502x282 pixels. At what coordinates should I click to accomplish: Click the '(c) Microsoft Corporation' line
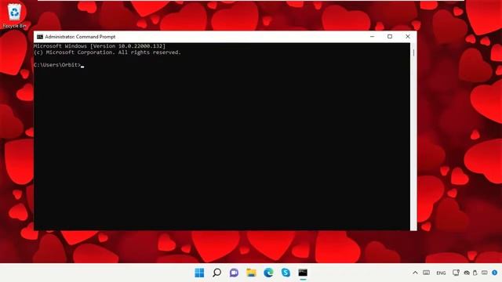tap(107, 52)
